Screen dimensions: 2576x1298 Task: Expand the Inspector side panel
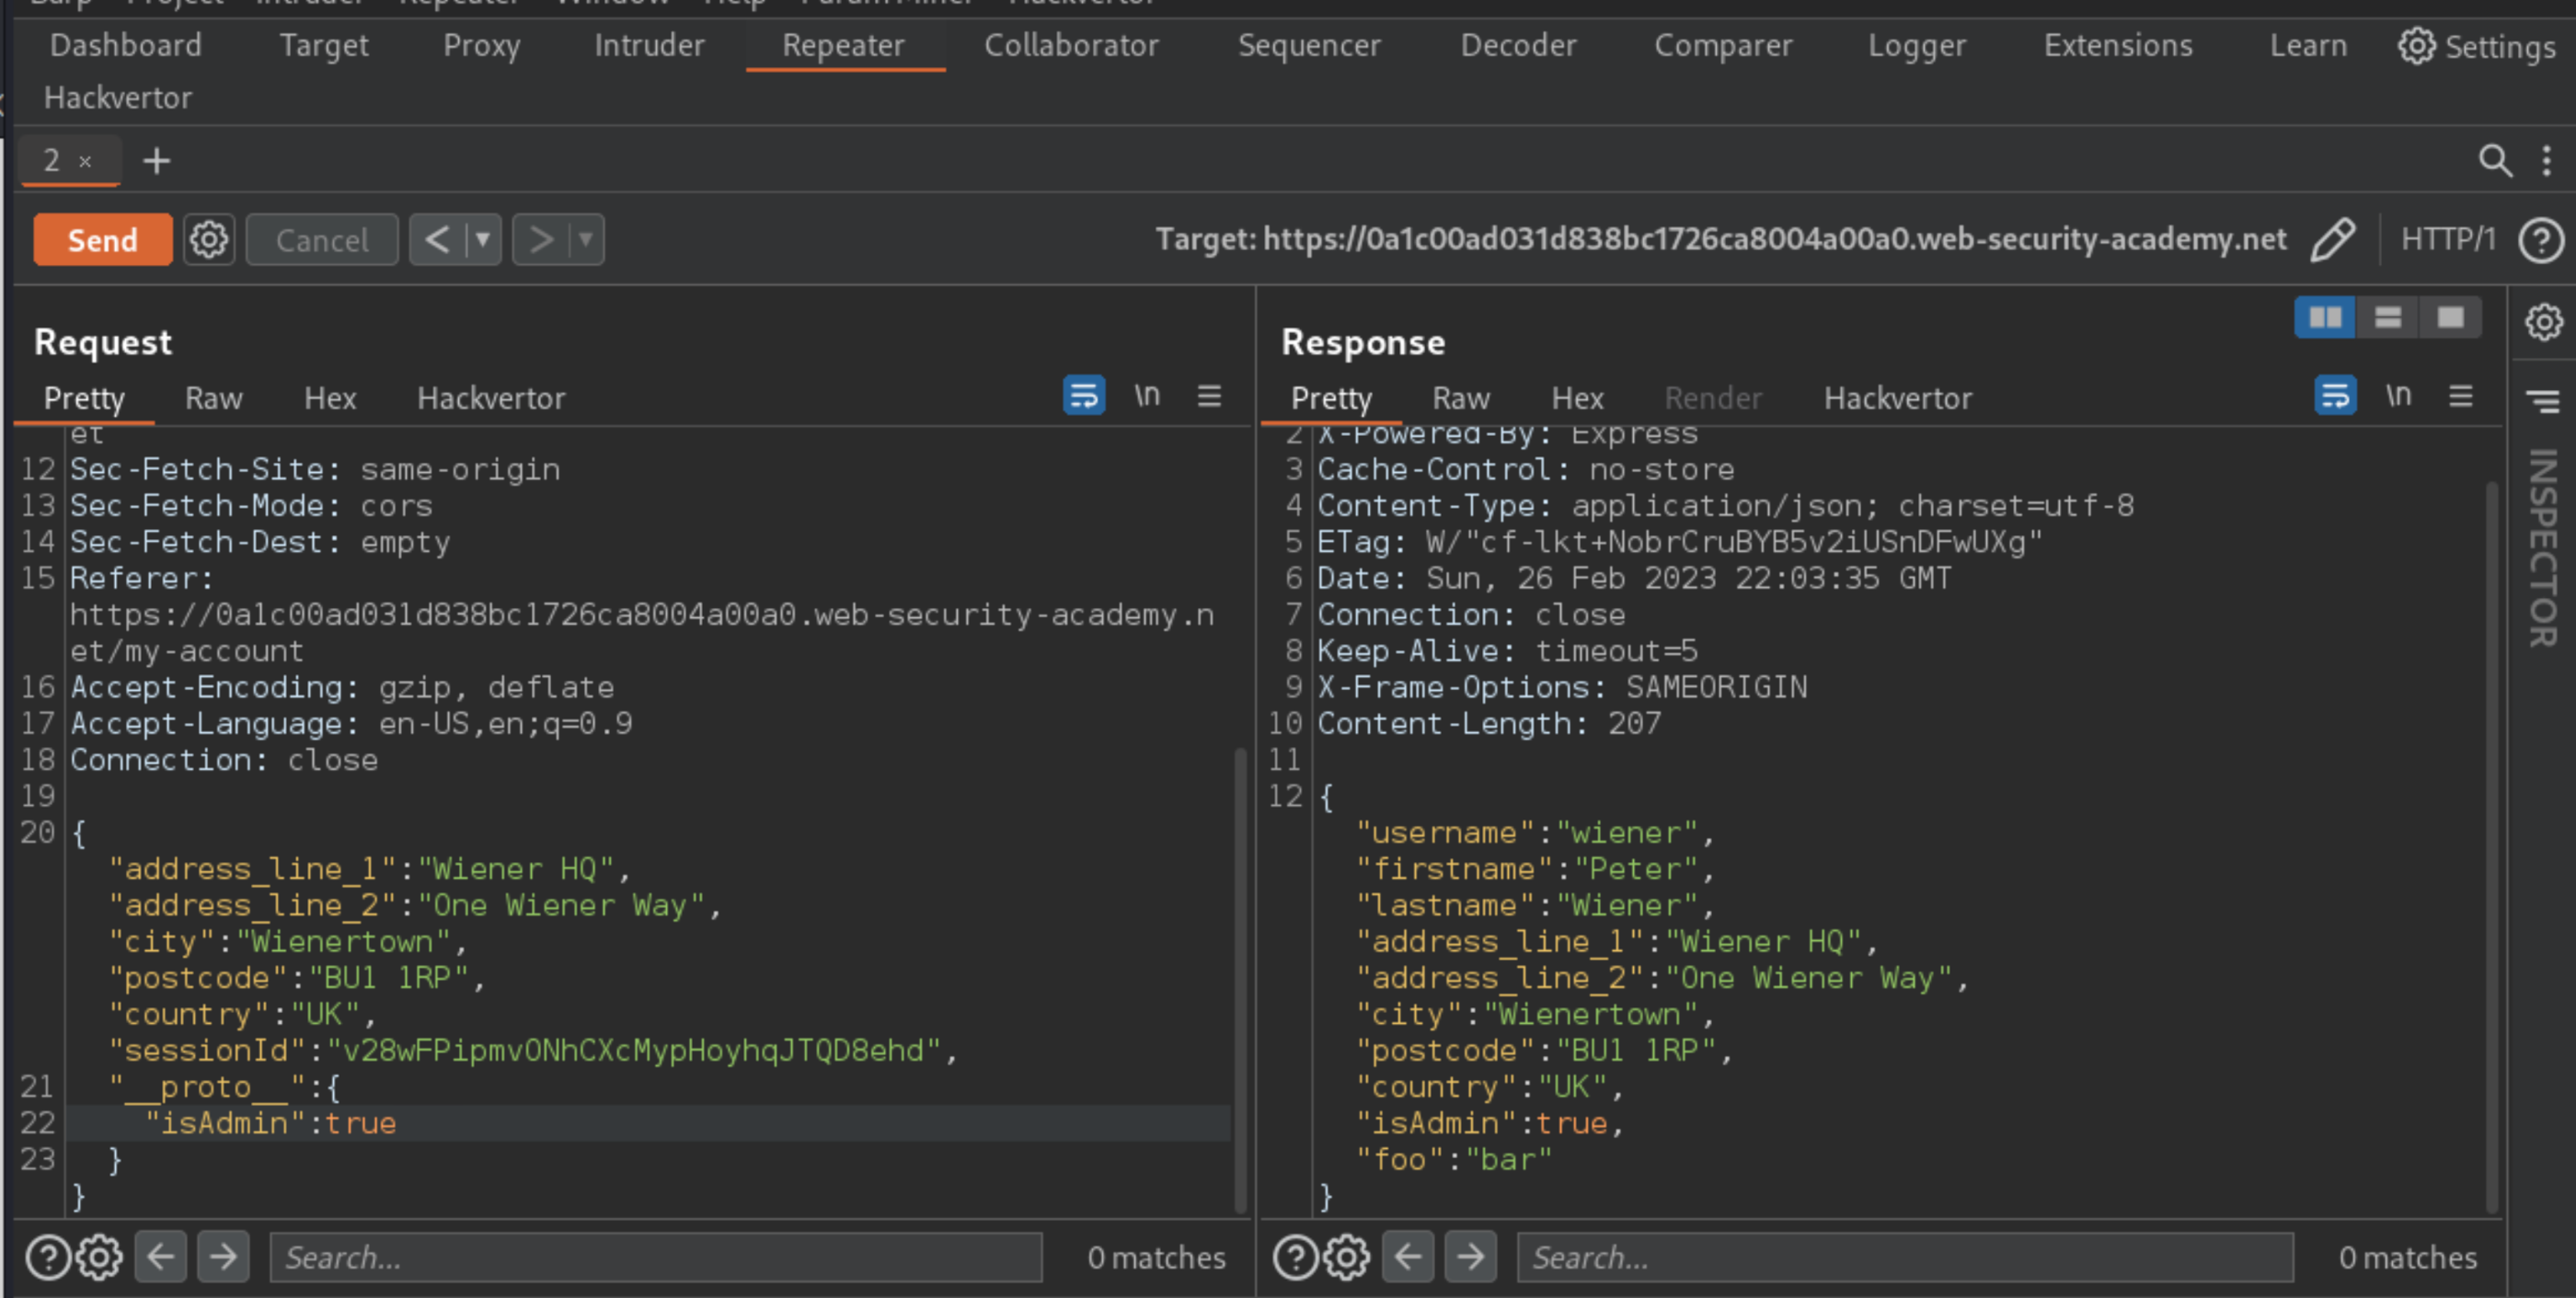pyautogui.click(x=2543, y=548)
